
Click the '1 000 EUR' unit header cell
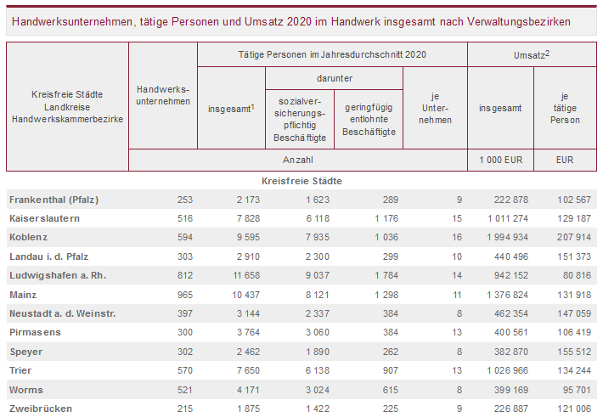(499, 160)
